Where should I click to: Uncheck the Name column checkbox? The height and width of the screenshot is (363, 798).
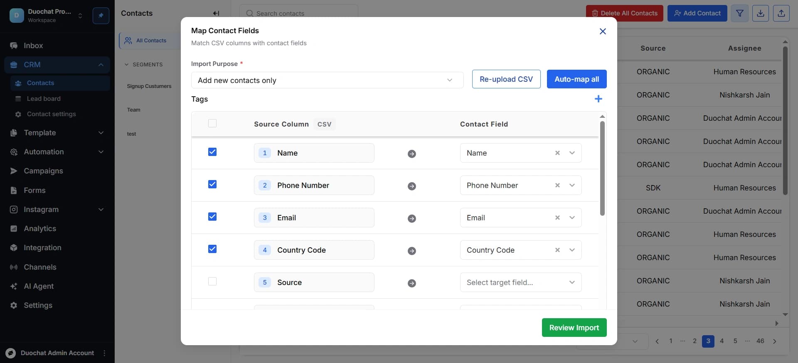tap(212, 152)
